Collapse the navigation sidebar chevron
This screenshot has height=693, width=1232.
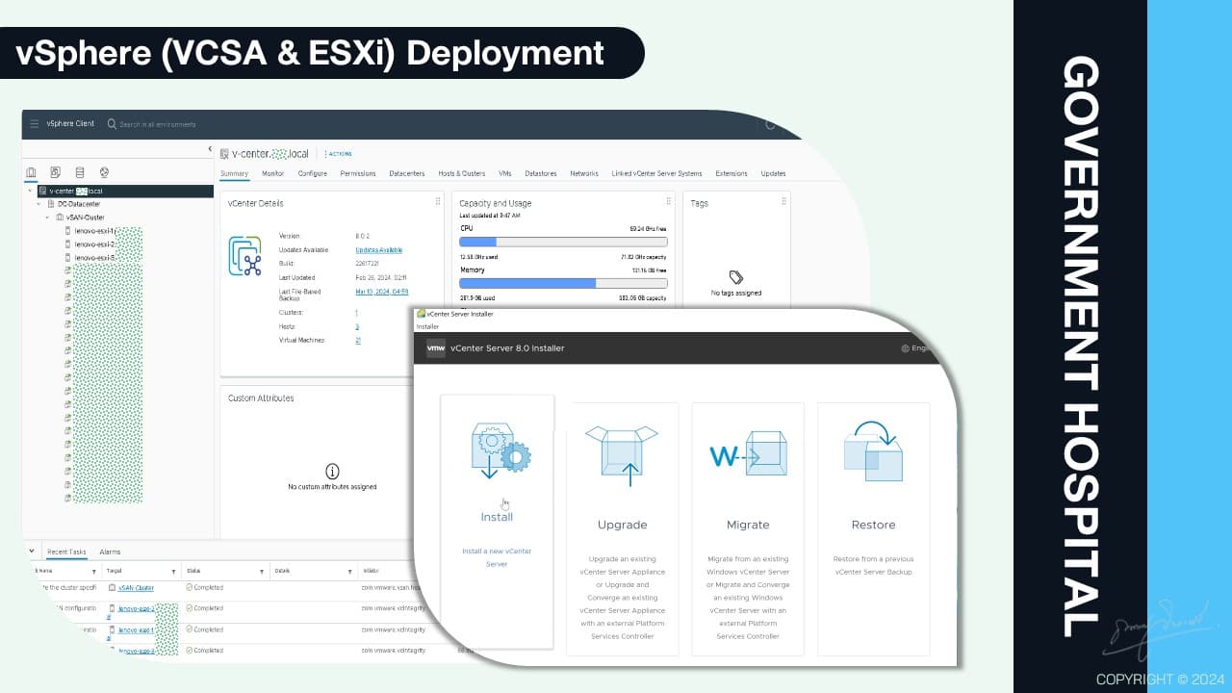tap(210, 150)
